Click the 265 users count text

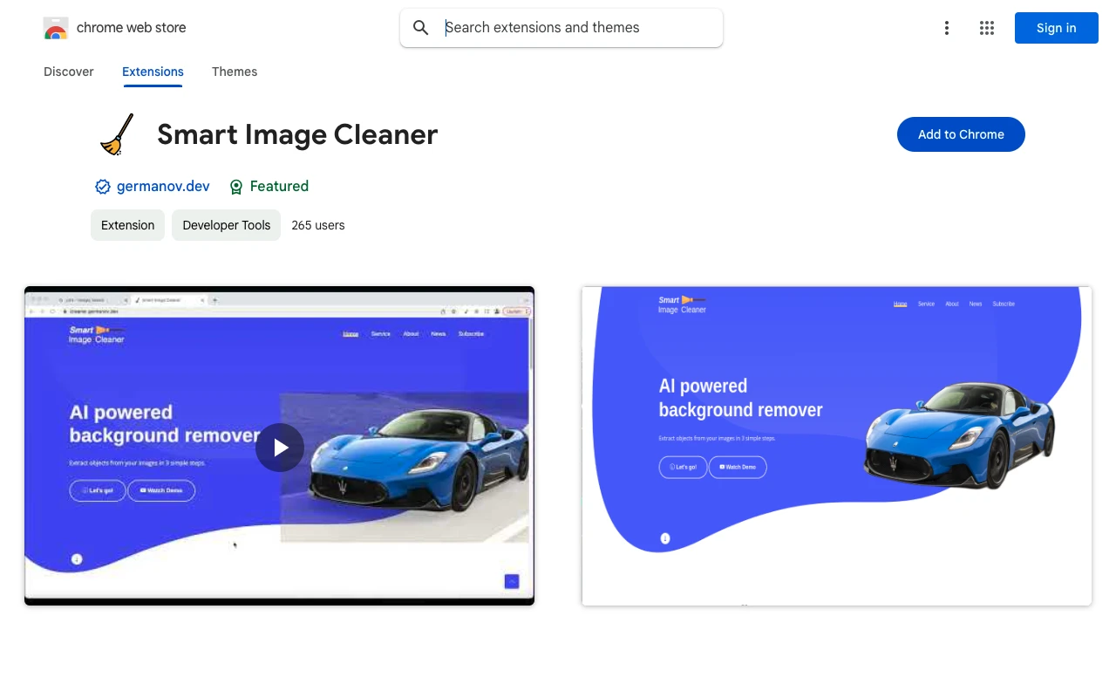click(x=317, y=225)
